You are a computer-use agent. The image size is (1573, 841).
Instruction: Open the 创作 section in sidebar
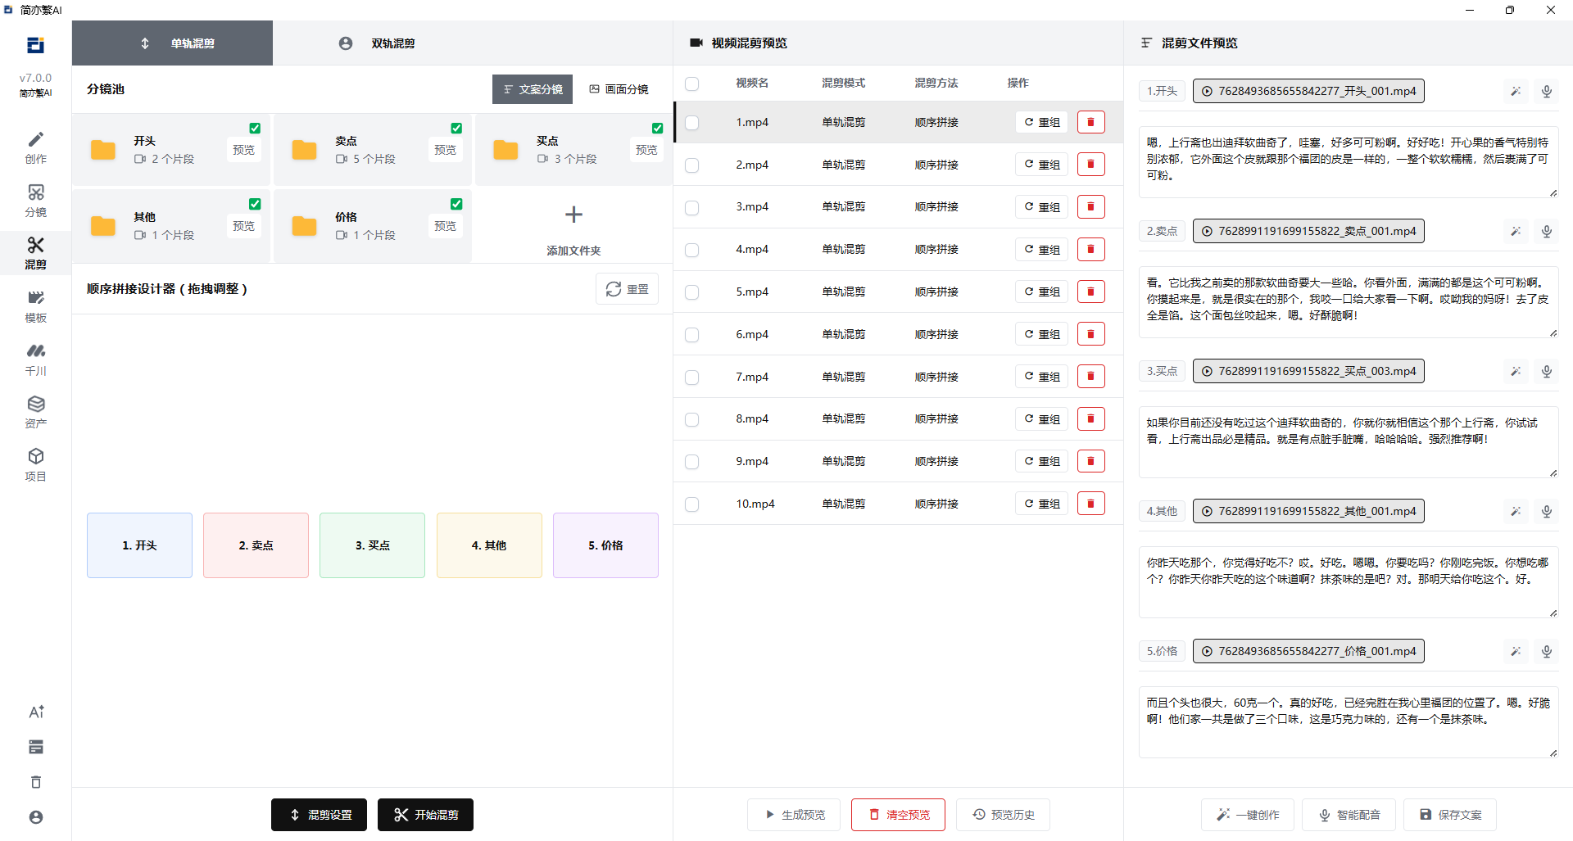tap(35, 147)
